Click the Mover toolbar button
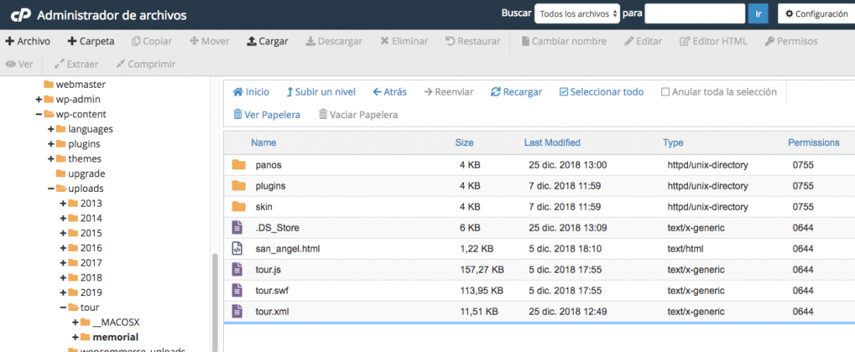 [x=209, y=41]
